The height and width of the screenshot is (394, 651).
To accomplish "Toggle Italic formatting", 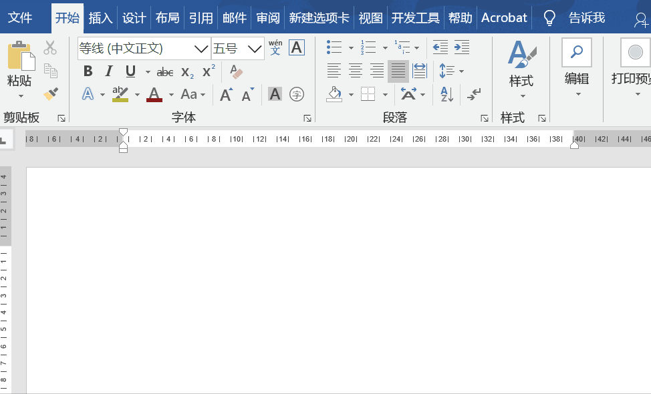I will 109,71.
